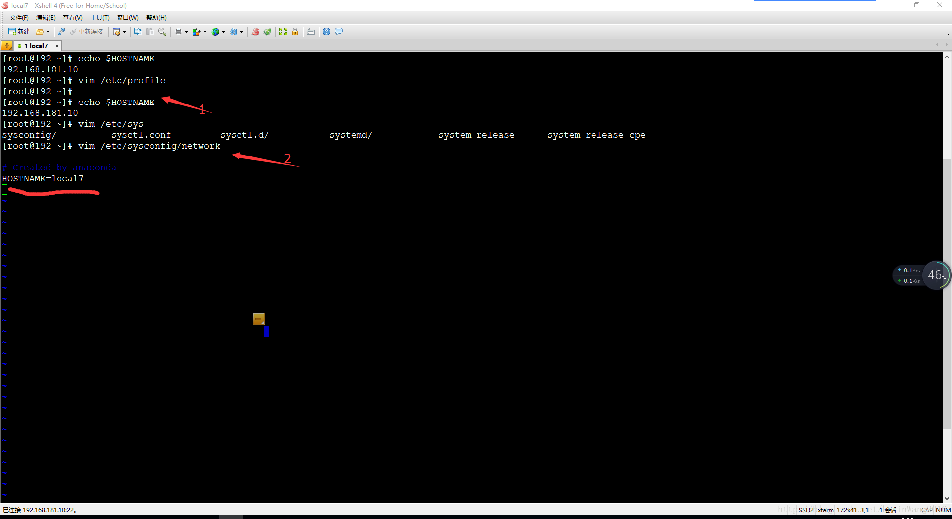Expand the Encoding globe dropdown arrow

pyautogui.click(x=223, y=32)
